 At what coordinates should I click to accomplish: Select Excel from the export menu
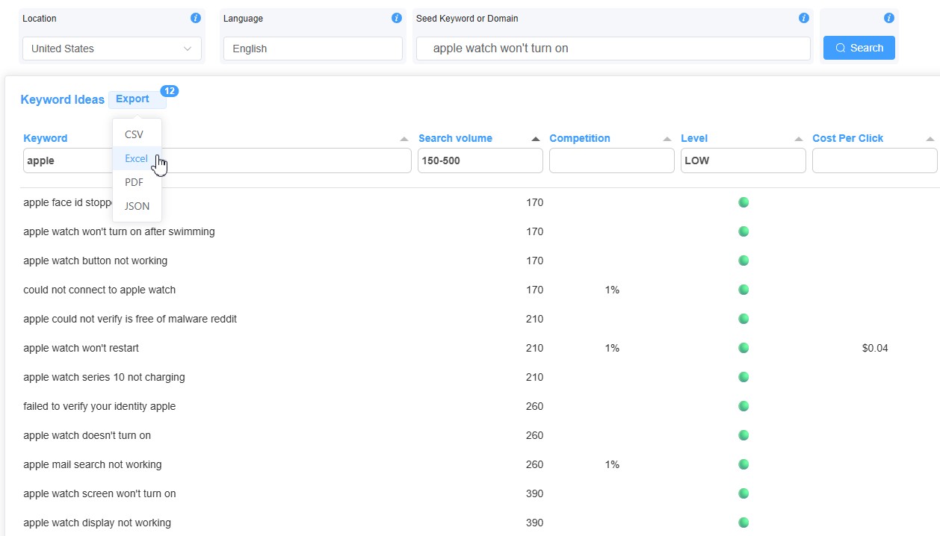tap(135, 158)
